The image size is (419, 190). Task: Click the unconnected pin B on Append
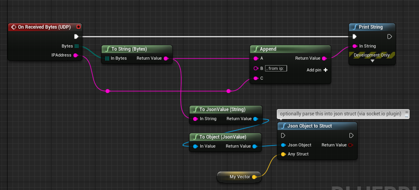point(256,68)
